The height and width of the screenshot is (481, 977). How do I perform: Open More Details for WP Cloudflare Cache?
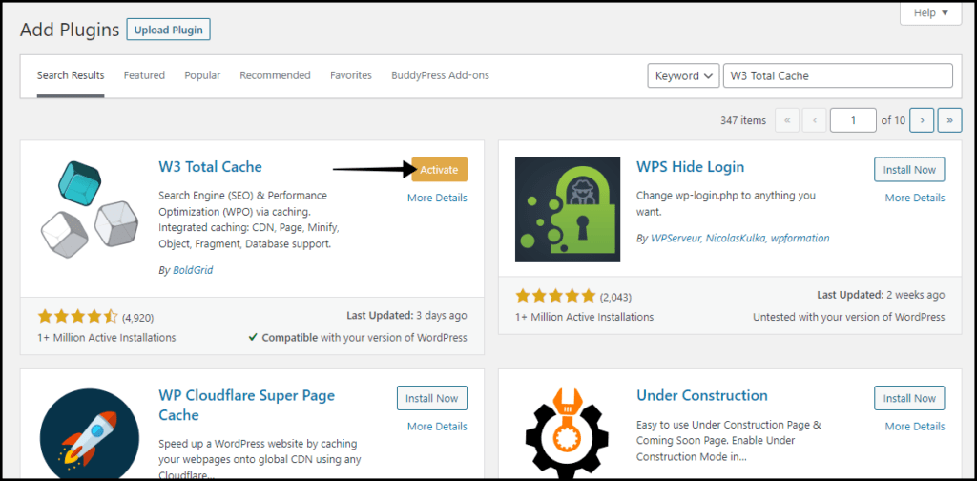click(437, 427)
